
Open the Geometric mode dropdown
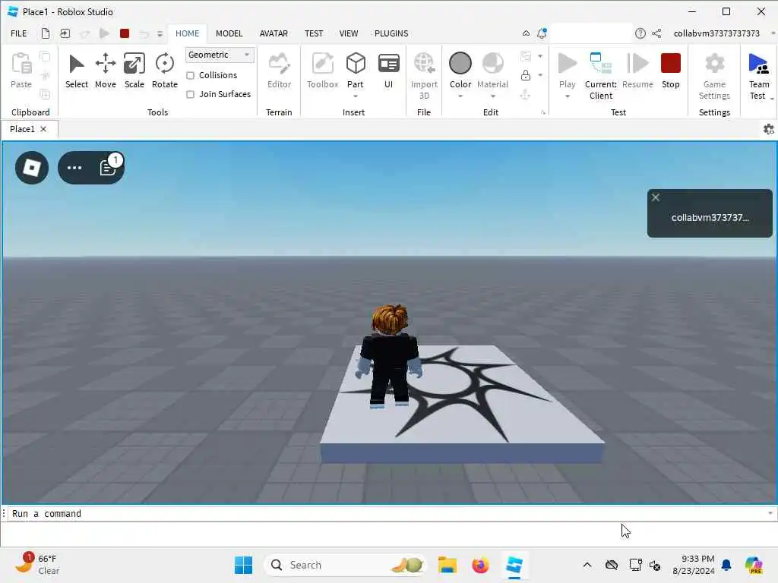(220, 55)
